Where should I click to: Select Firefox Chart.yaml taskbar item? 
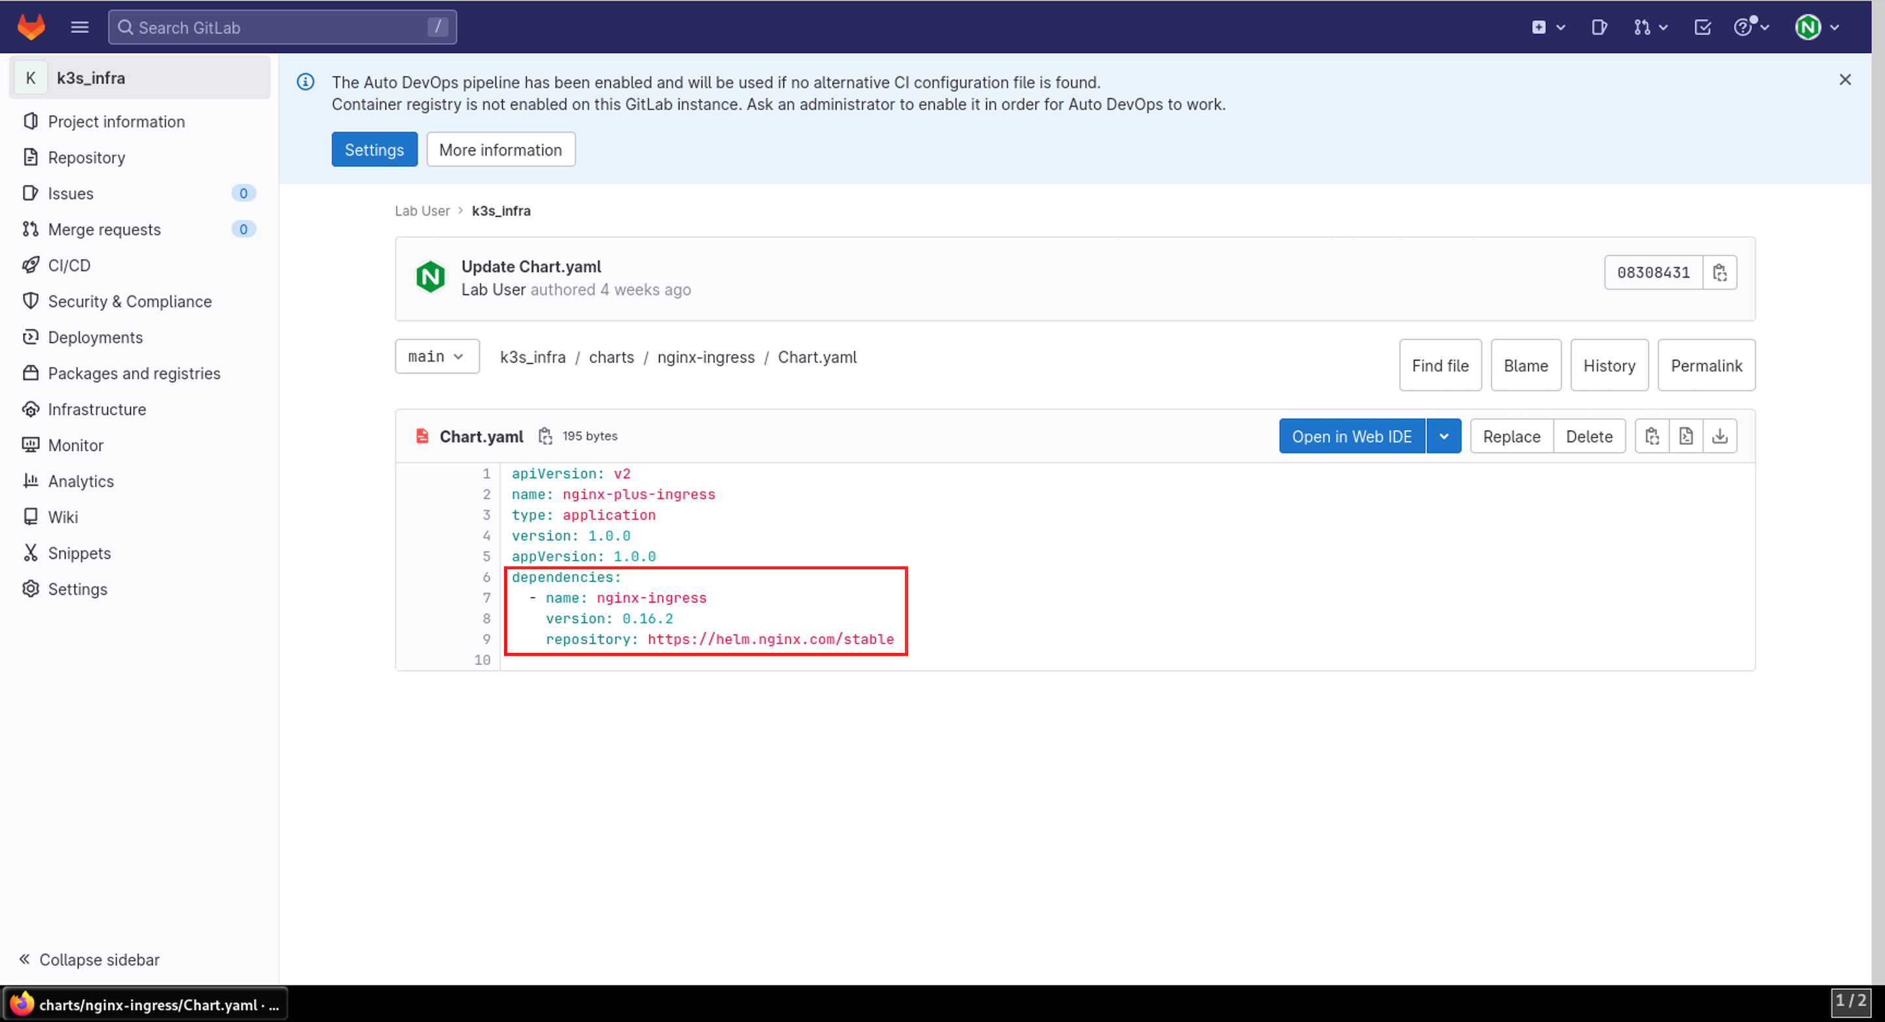pos(145,1004)
